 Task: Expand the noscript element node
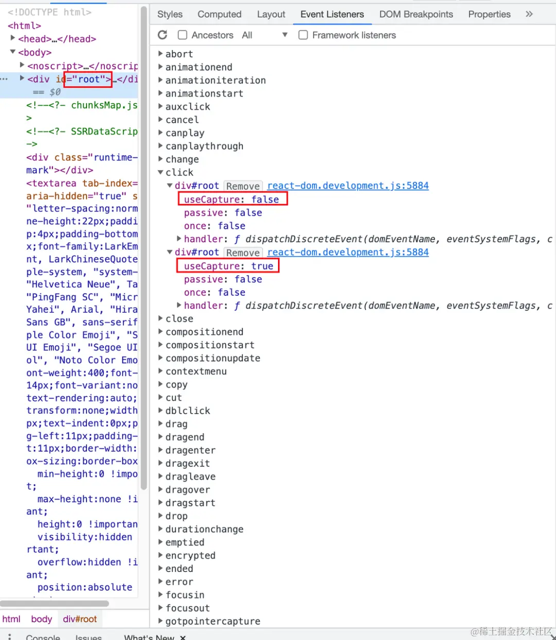click(x=22, y=65)
